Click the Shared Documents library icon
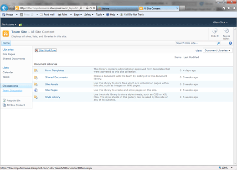The width and height of the screenshot is (237, 170). coord(36,77)
